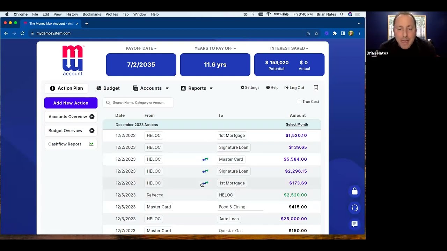Click the HELOC tag in the 12/6/2023 row
Image resolution: width=447 pixels, height=251 pixels.
[x=154, y=219]
